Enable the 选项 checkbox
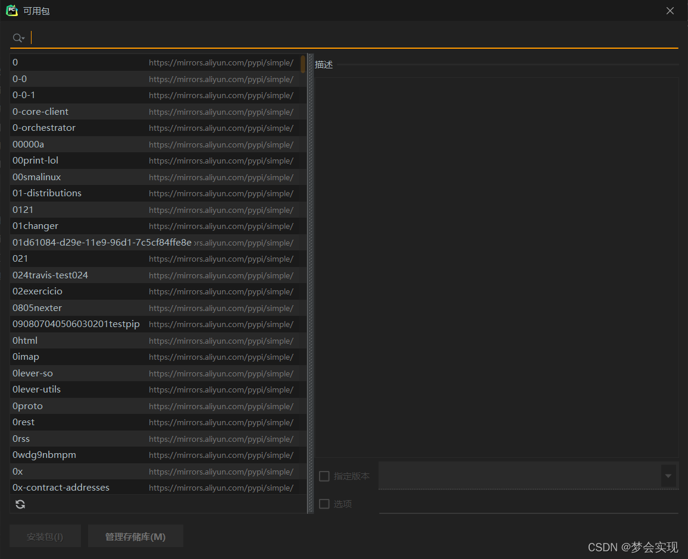688x559 pixels. click(324, 504)
